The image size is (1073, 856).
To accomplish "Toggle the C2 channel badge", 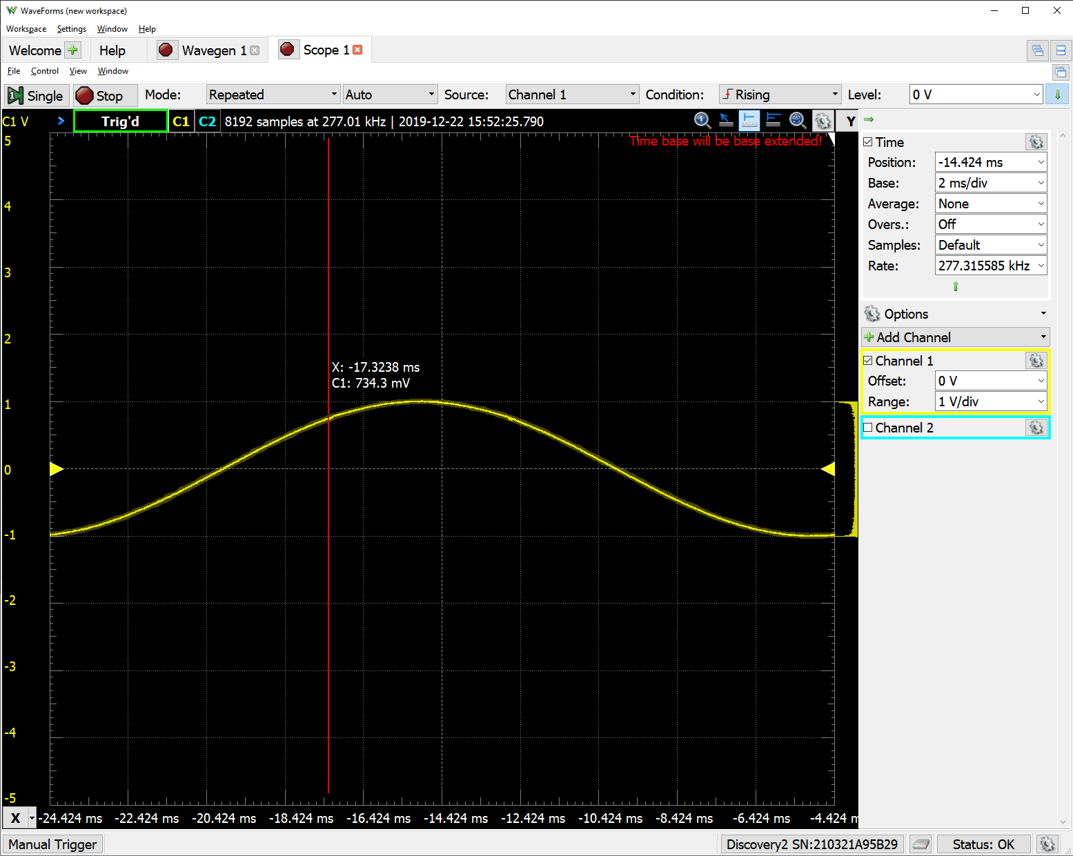I will [207, 121].
